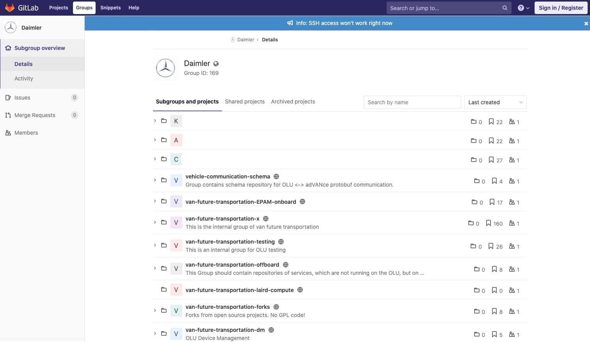590x342 pixels.
Task: Open the van-future-transportation-forks group link
Action: coord(227,307)
